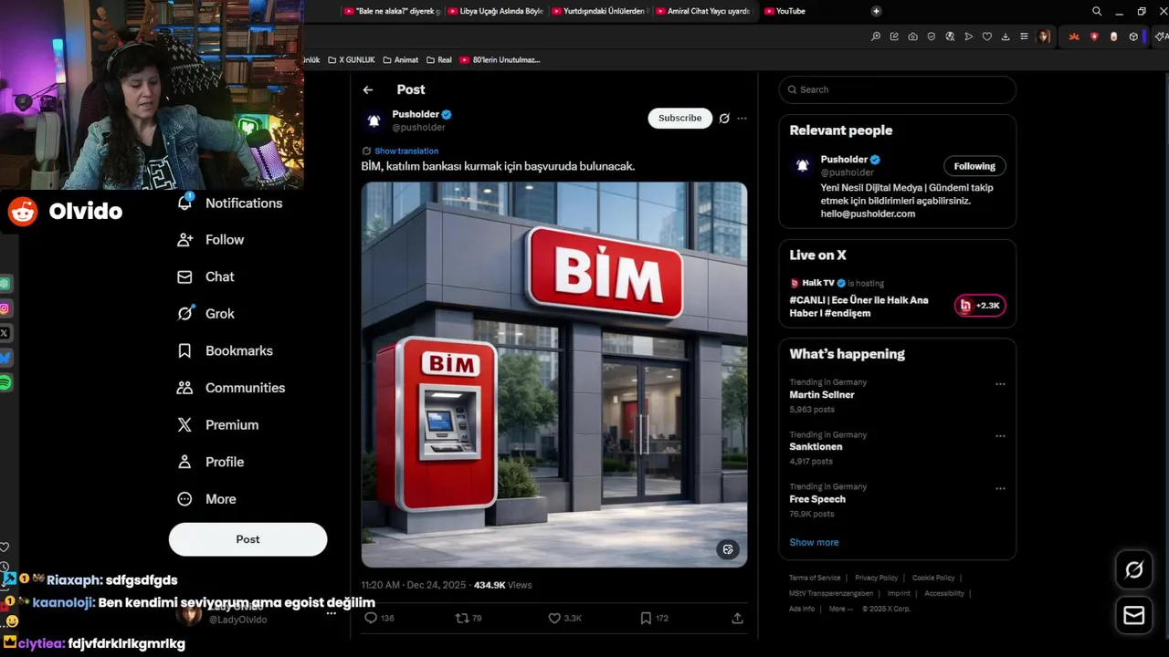1169x657 pixels.
Task: Click the translate page icon in toolbar
Action: [x=950, y=36]
